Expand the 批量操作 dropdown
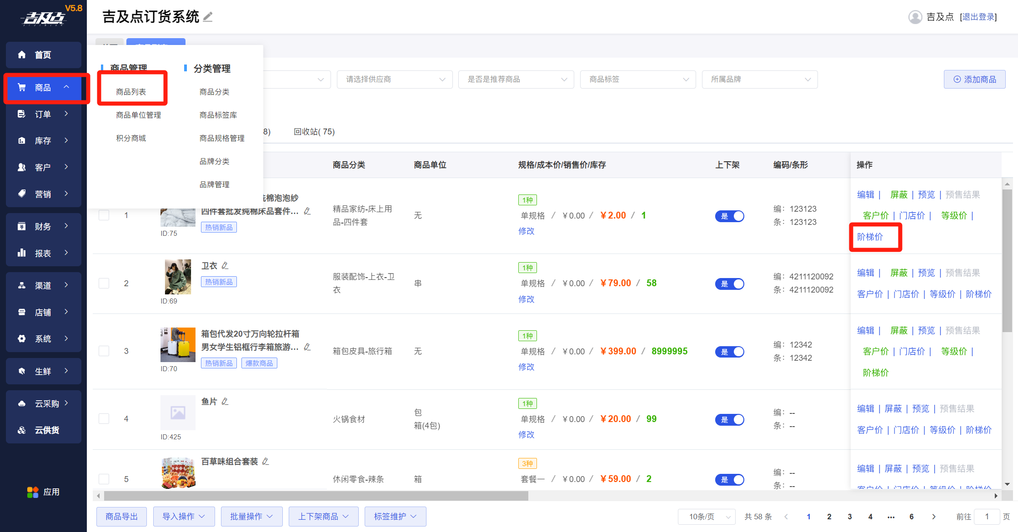Image resolution: width=1018 pixels, height=532 pixels. click(x=251, y=517)
